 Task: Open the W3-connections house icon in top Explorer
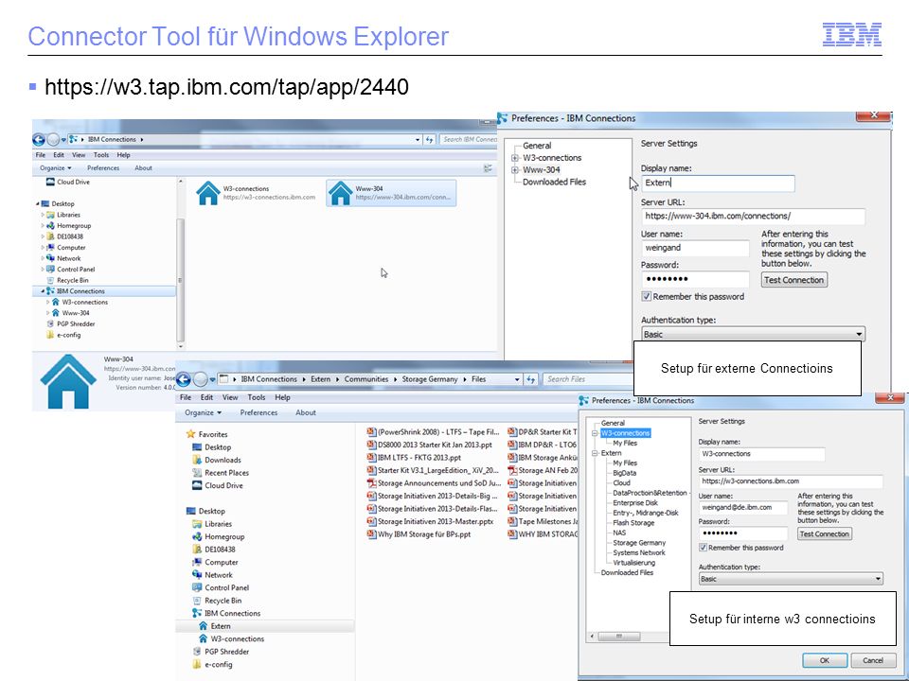207,193
